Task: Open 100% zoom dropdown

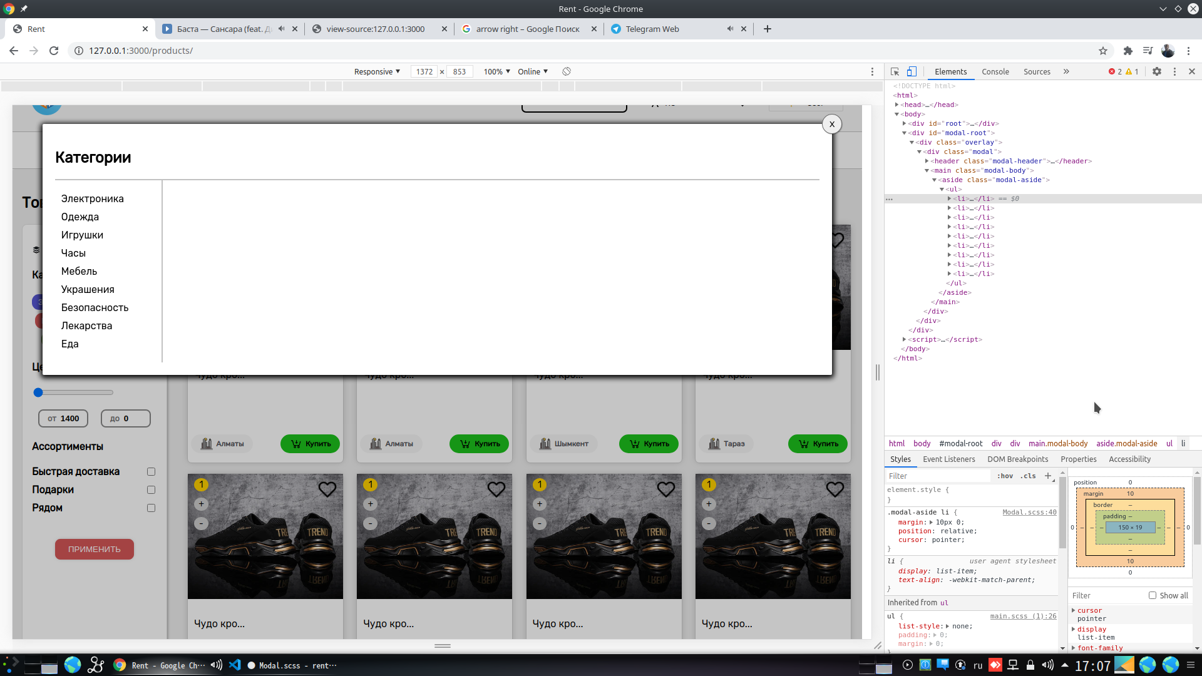Action: [497, 71]
